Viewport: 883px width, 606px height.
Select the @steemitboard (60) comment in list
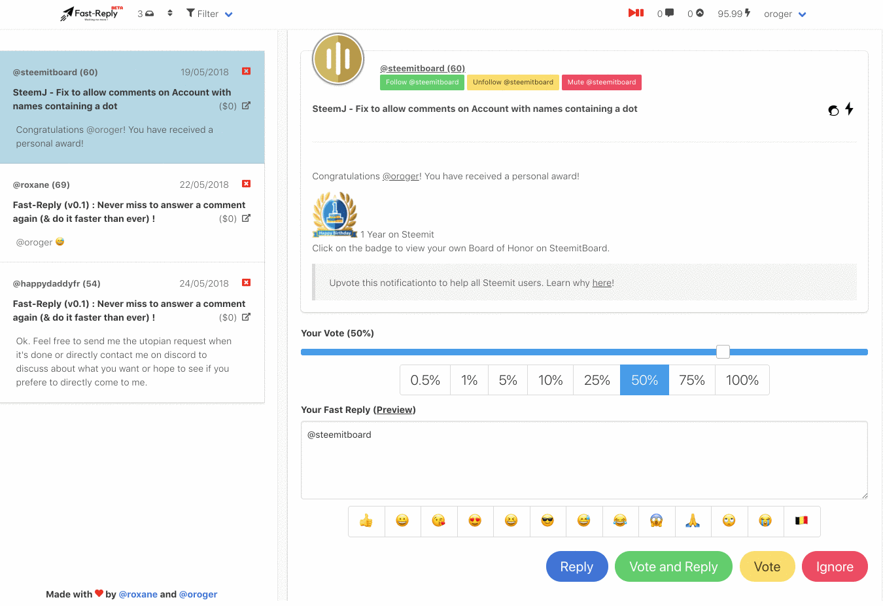pos(132,107)
